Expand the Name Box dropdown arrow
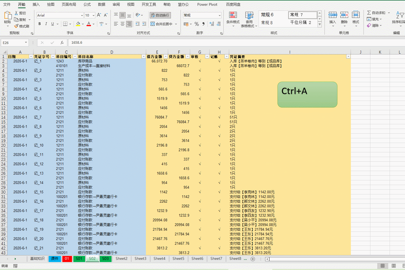Screen dimensions: 405x270 pyautogui.click(x=26, y=43)
